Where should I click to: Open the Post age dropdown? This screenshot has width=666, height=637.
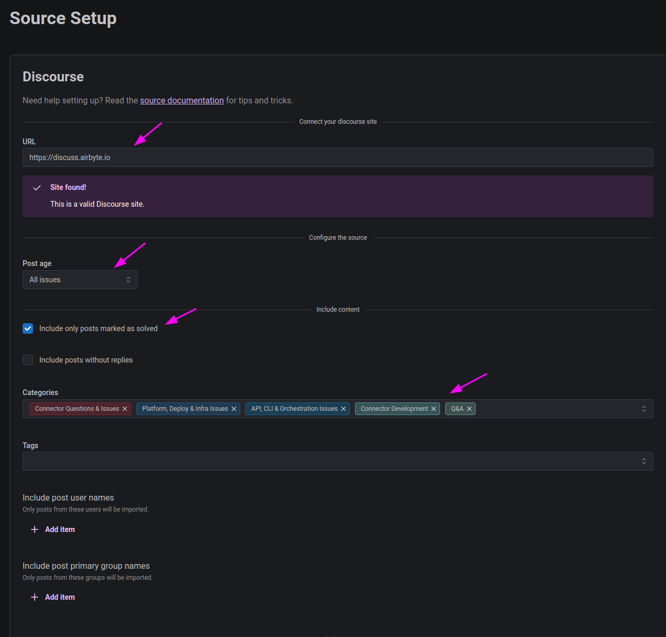[x=80, y=280]
